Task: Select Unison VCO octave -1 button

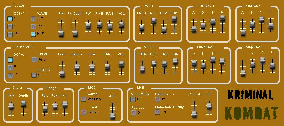Action: 10,60
